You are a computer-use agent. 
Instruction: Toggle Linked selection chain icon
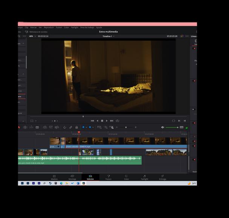(x=70, y=127)
